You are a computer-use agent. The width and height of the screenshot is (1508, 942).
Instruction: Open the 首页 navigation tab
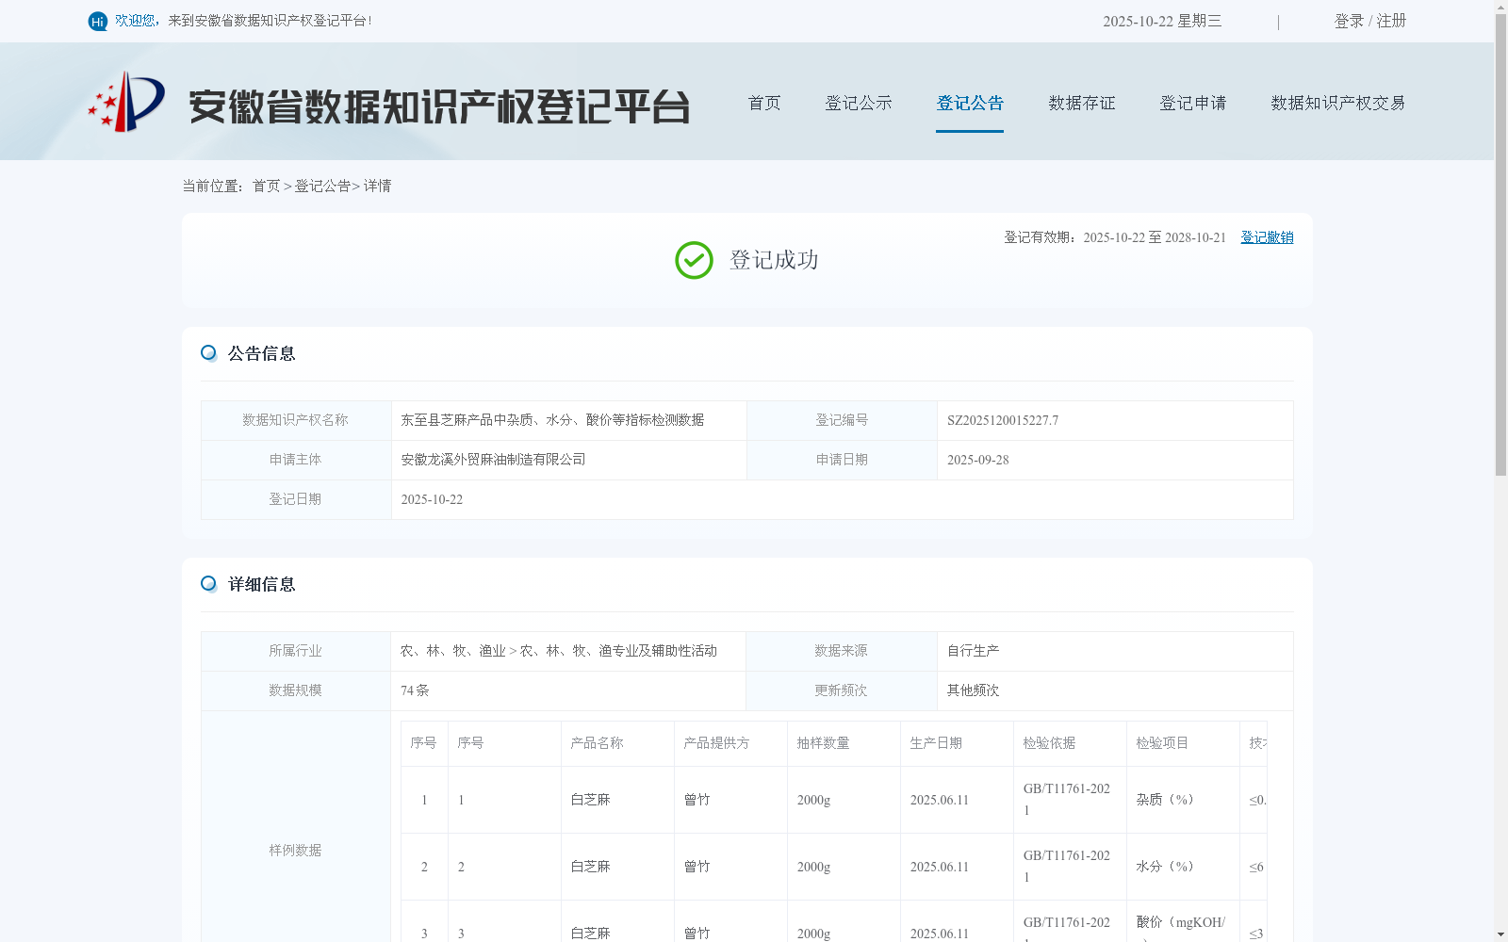764,103
